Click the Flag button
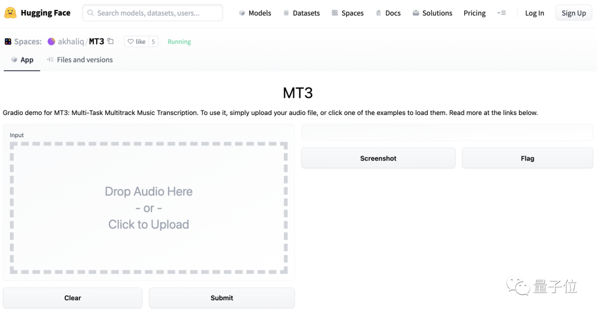 pyautogui.click(x=527, y=158)
